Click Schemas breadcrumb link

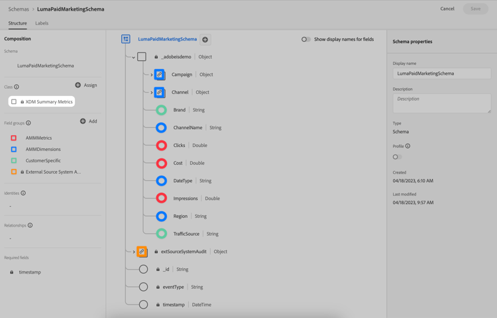pyautogui.click(x=19, y=9)
